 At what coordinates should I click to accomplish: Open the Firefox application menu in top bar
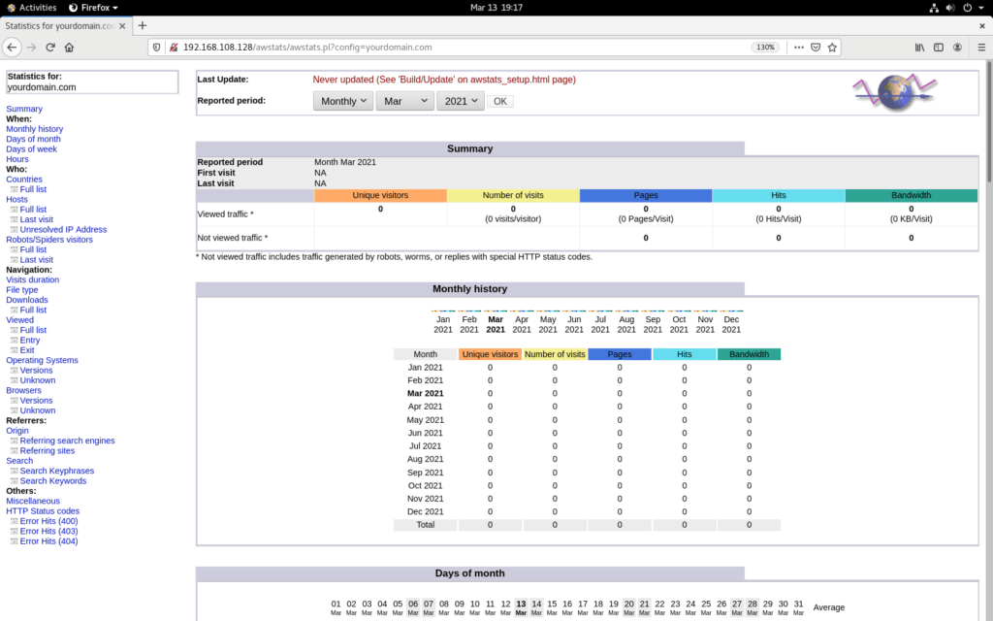93,8
